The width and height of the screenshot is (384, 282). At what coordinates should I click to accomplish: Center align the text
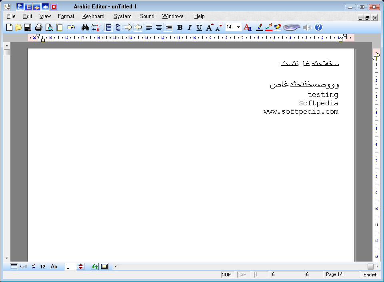[x=159, y=27]
